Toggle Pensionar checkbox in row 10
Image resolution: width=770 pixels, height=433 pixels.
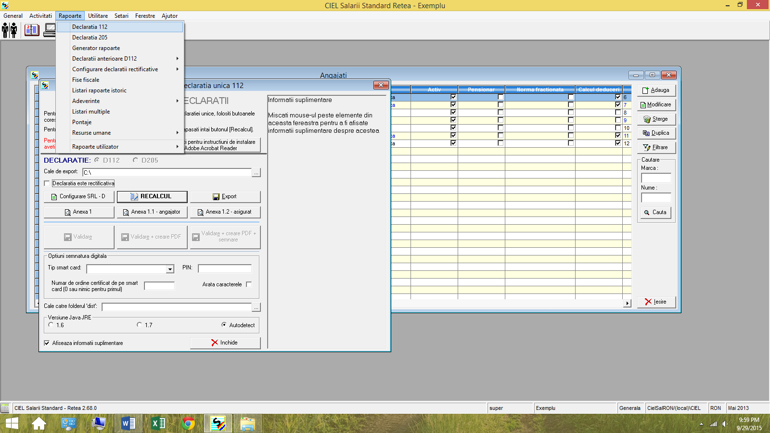coord(500,127)
